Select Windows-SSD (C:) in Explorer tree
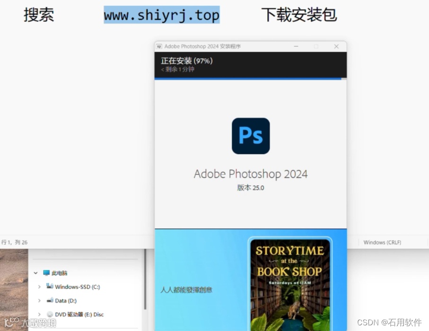Viewport: 429px width, 331px height. click(78, 287)
